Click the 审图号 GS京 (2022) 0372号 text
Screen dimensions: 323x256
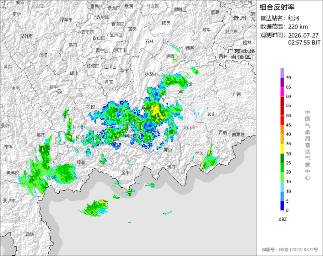[290, 250]
